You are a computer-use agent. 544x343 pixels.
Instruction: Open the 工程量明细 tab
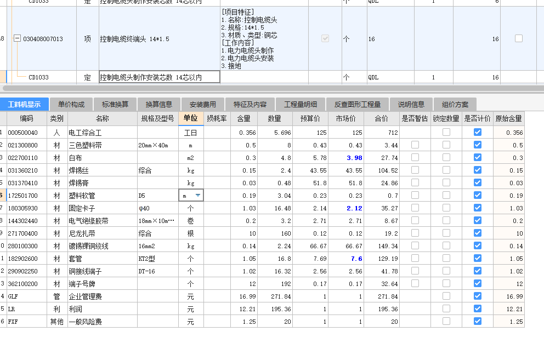click(301, 105)
